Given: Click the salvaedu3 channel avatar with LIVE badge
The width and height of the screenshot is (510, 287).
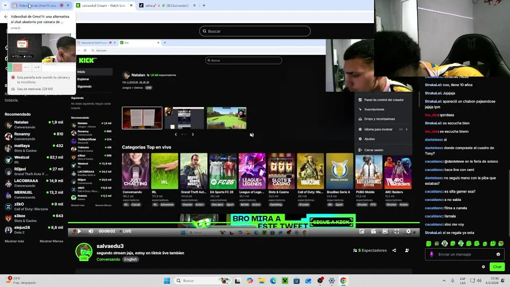Looking at the screenshot, I should click(84, 252).
